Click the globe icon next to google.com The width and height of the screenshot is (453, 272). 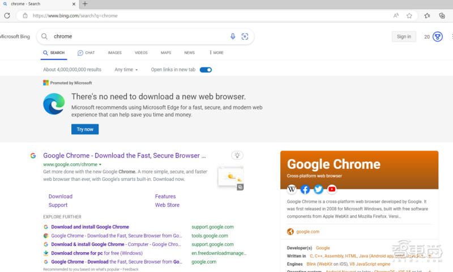pyautogui.click(x=290, y=232)
